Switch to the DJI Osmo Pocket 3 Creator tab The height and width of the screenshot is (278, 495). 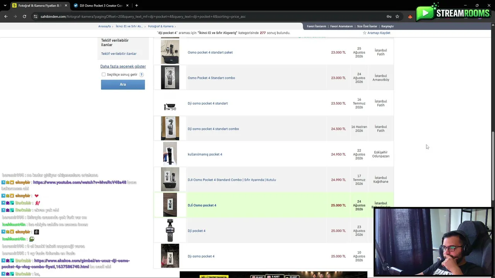pyautogui.click(x=101, y=5)
